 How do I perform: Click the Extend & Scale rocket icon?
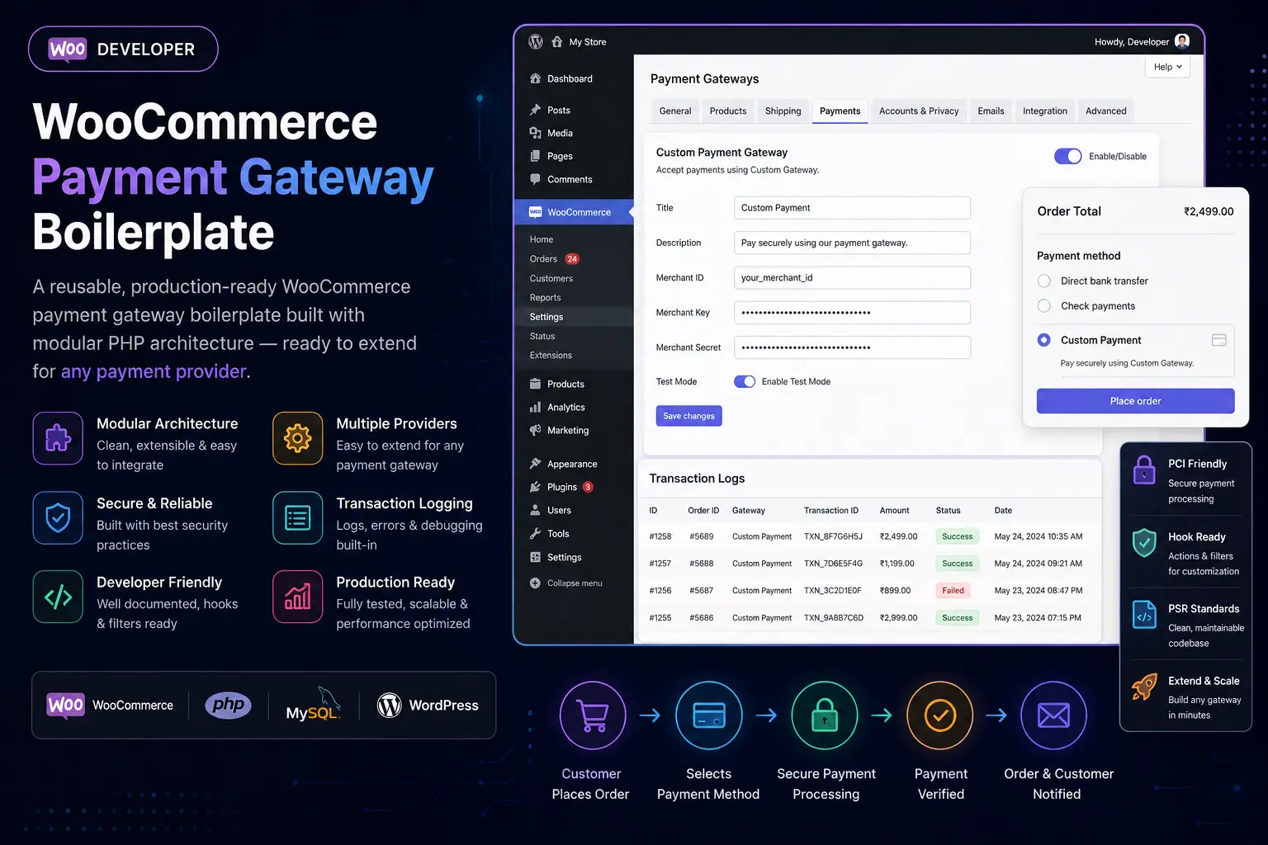[x=1144, y=687]
